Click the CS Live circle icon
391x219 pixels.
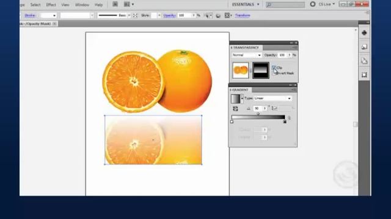312,4
